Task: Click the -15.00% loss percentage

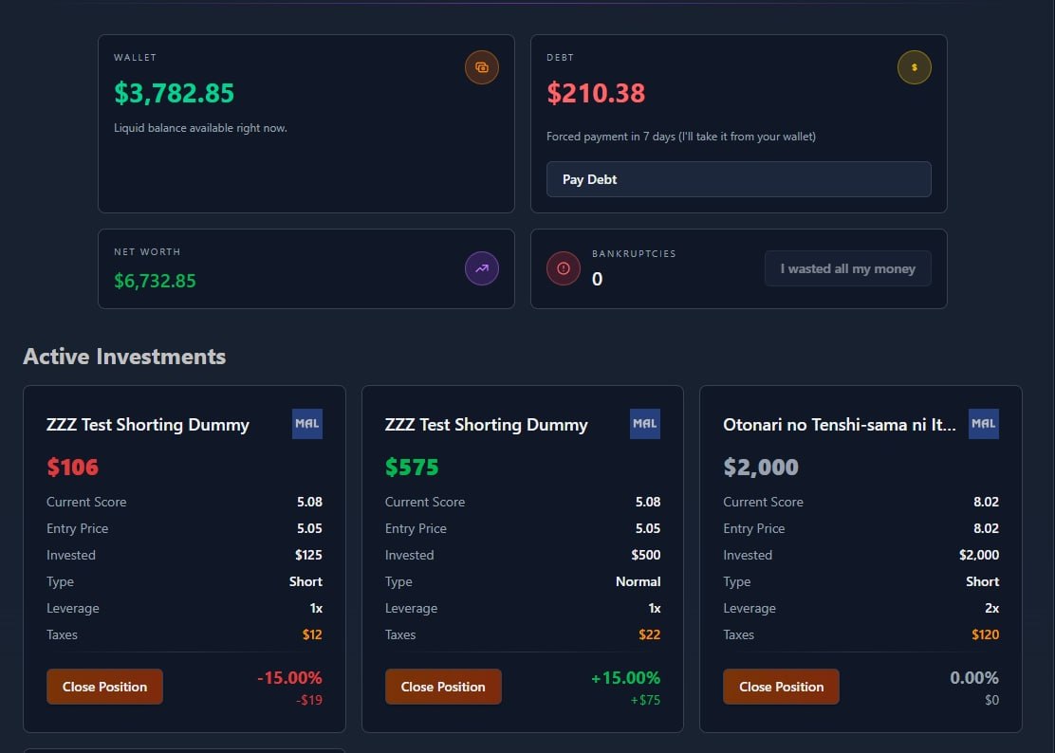Action: pos(290,678)
